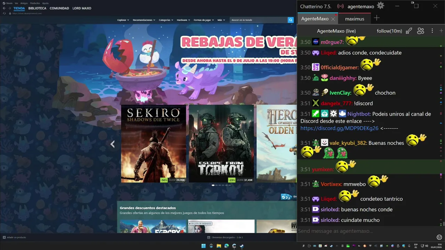Click Añadir un producto
This screenshot has width=445, height=250.
click(16, 237)
